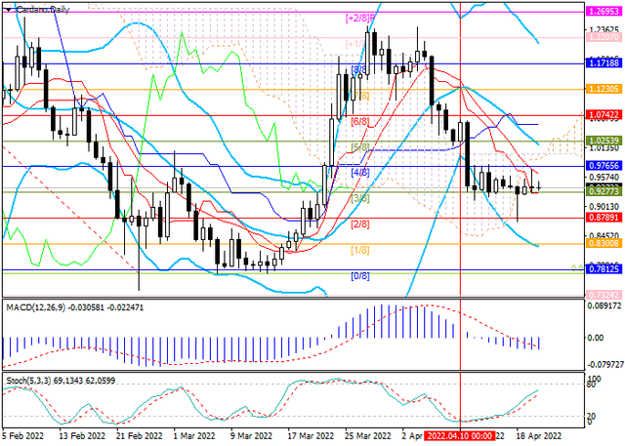Select the 1 Mar 2022 date label
The image size is (625, 446).
pyautogui.click(x=195, y=435)
